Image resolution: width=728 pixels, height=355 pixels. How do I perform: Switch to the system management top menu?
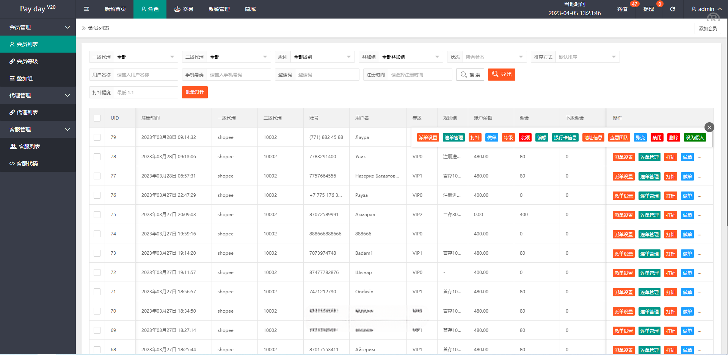point(219,9)
